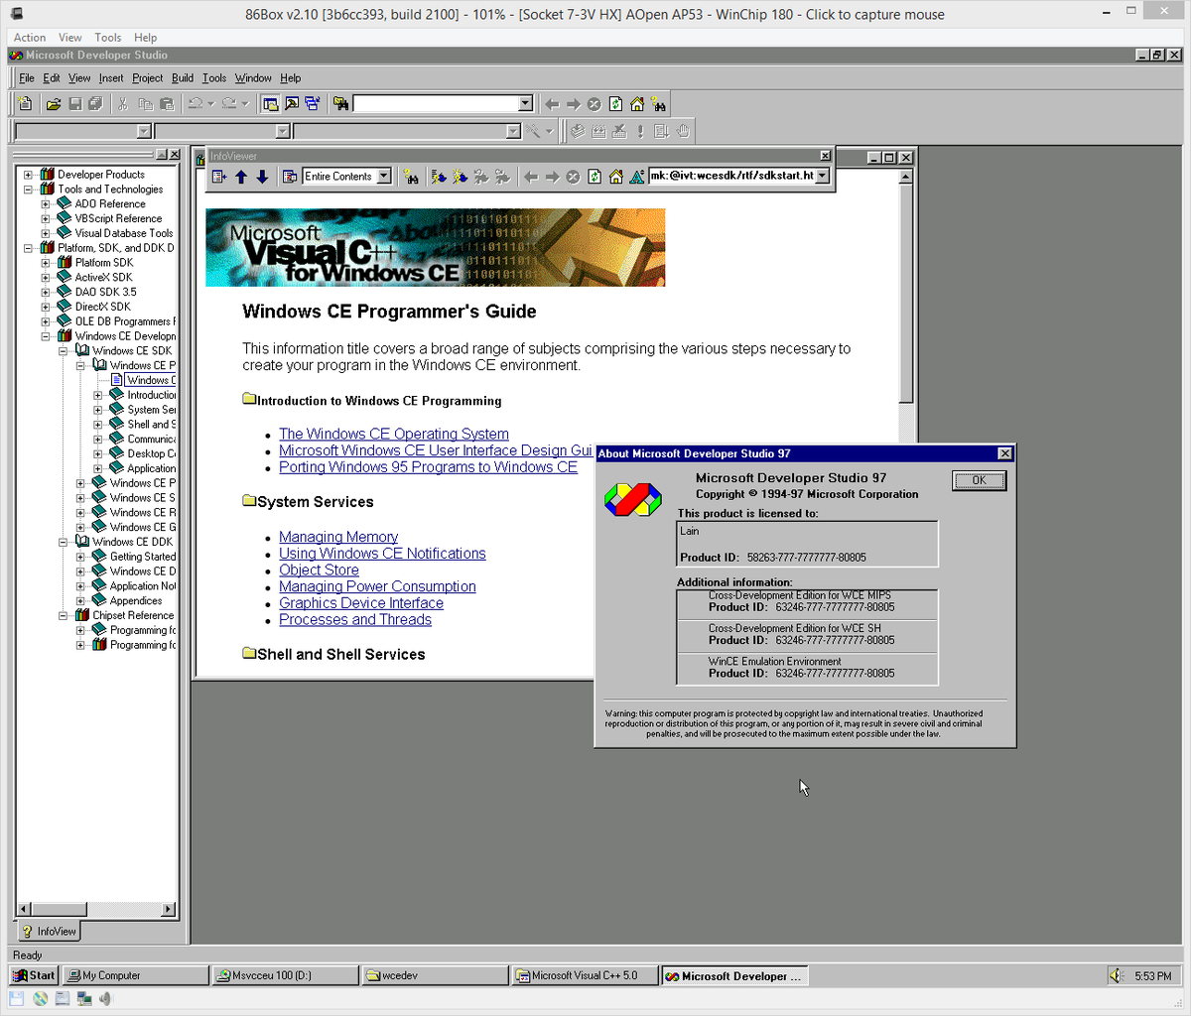
Task: Click right arrow of tree panel horizontal scrollbar
Action: (x=168, y=909)
